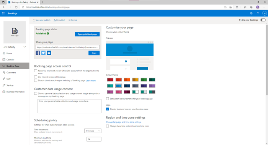Uncheck Display business logo on booking page
The width and height of the screenshot is (268, 145).
pyautogui.click(x=107, y=109)
